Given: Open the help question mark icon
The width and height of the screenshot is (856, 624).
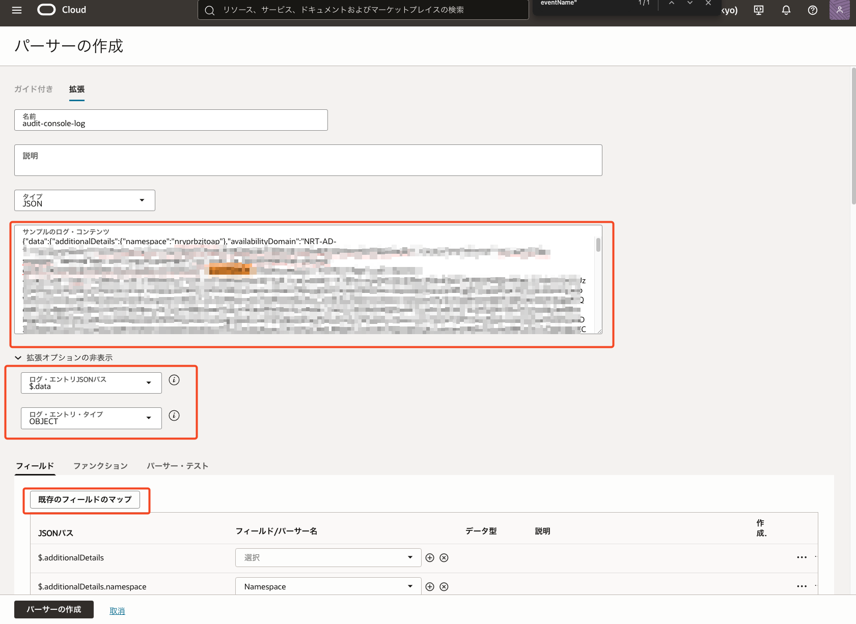Looking at the screenshot, I should [x=812, y=10].
